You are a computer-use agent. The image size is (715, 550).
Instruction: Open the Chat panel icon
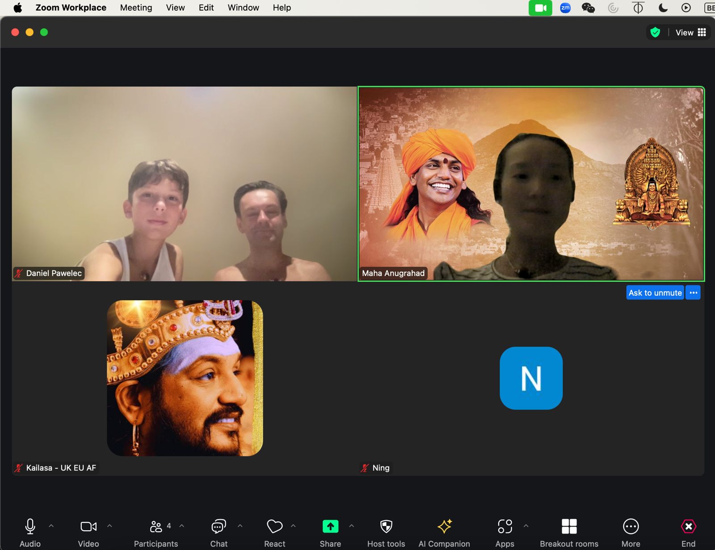[x=219, y=527]
